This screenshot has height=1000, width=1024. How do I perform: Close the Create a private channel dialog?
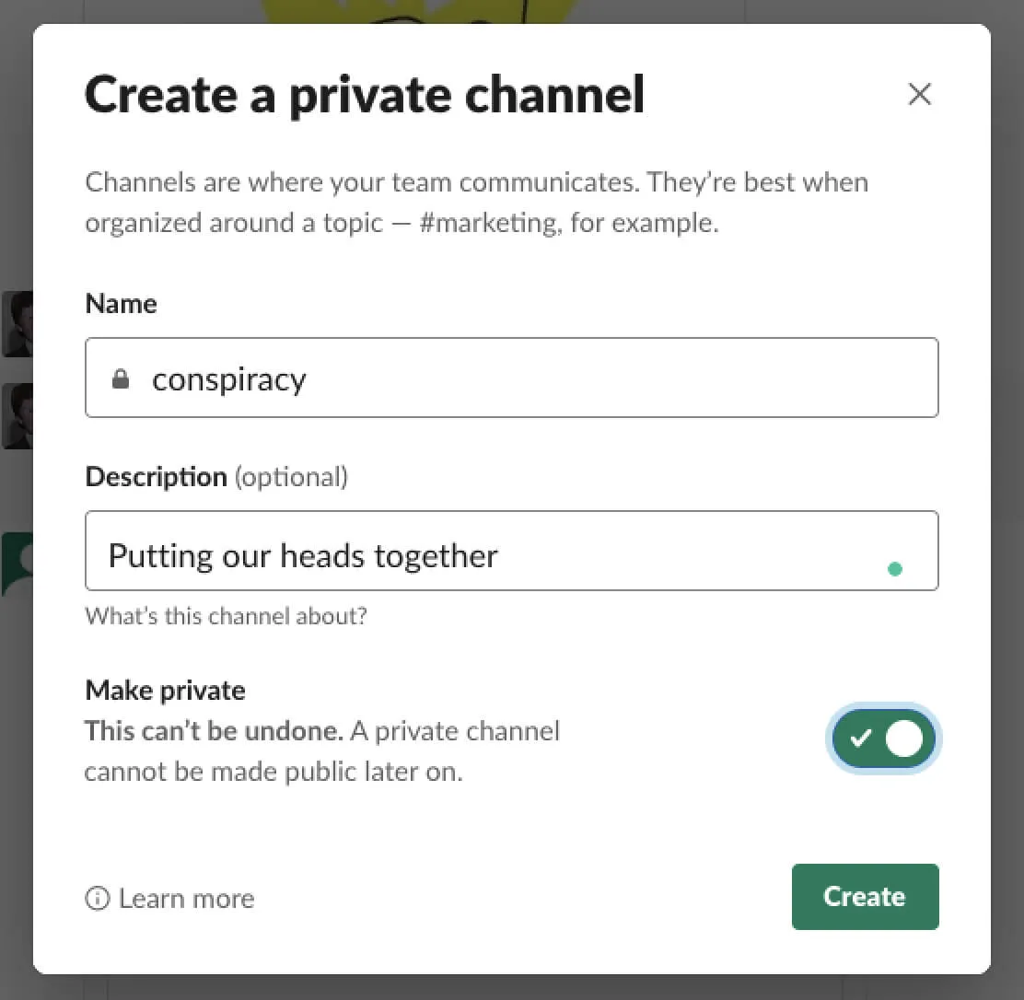919,94
